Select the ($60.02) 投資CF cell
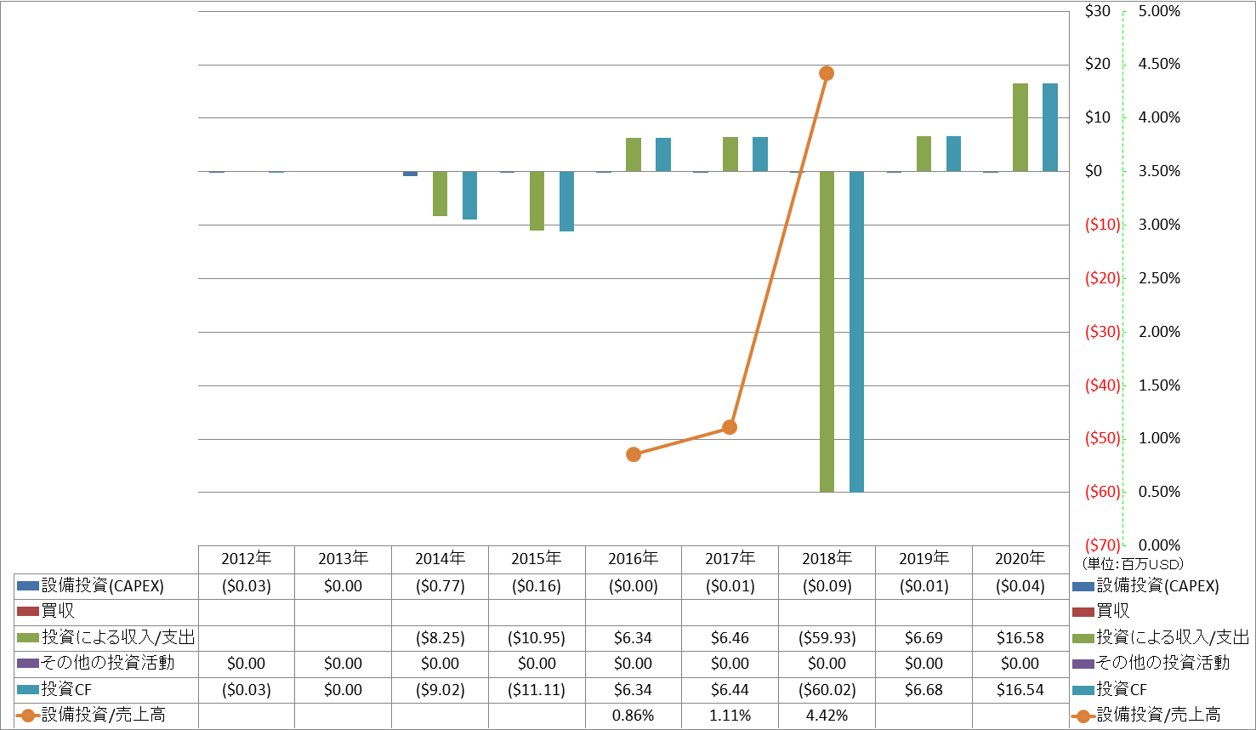The image size is (1256, 730). 827,690
